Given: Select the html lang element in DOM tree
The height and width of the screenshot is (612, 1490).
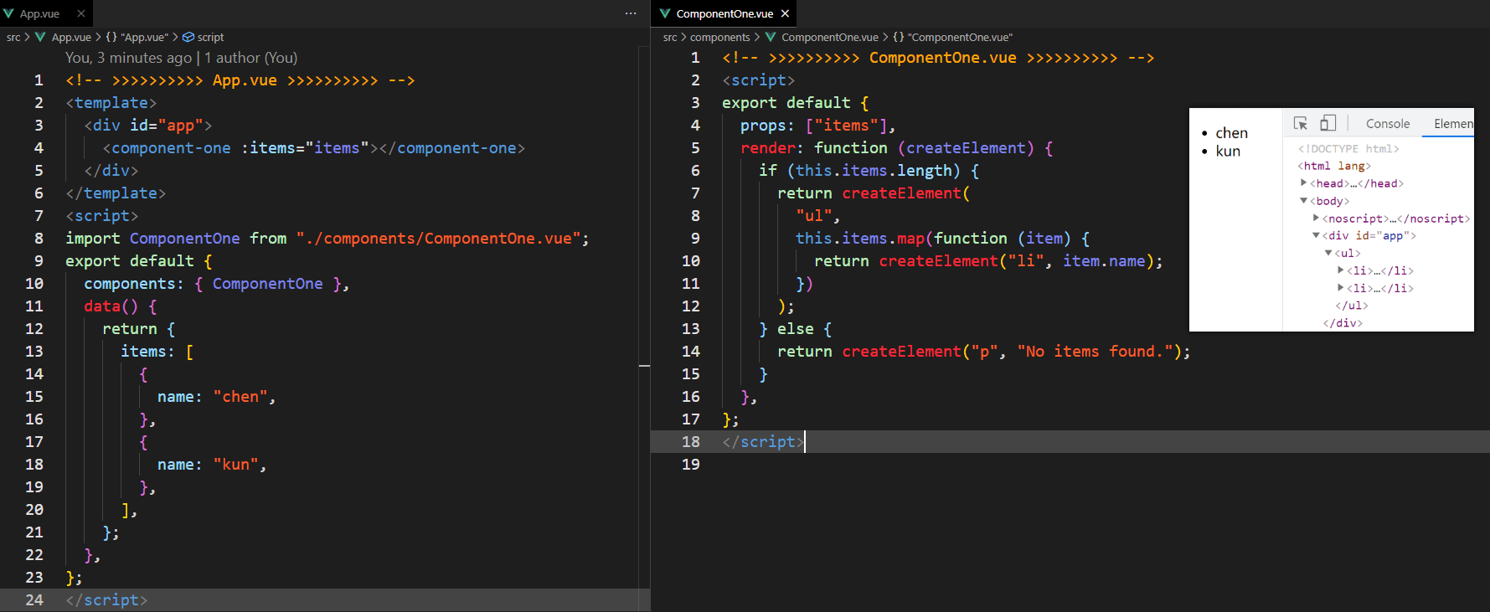Looking at the screenshot, I should [x=1334, y=166].
